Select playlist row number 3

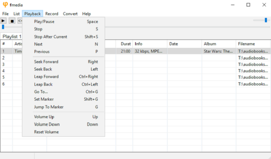[135, 64]
